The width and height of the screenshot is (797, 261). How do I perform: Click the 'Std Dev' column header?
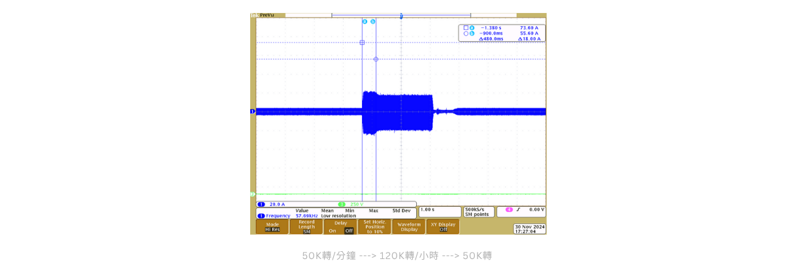[401, 211]
